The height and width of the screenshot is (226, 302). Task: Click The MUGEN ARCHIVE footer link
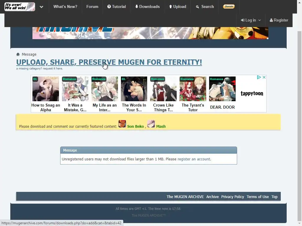click(x=185, y=197)
